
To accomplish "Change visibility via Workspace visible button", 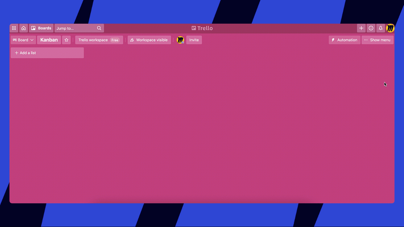I will click(x=149, y=40).
